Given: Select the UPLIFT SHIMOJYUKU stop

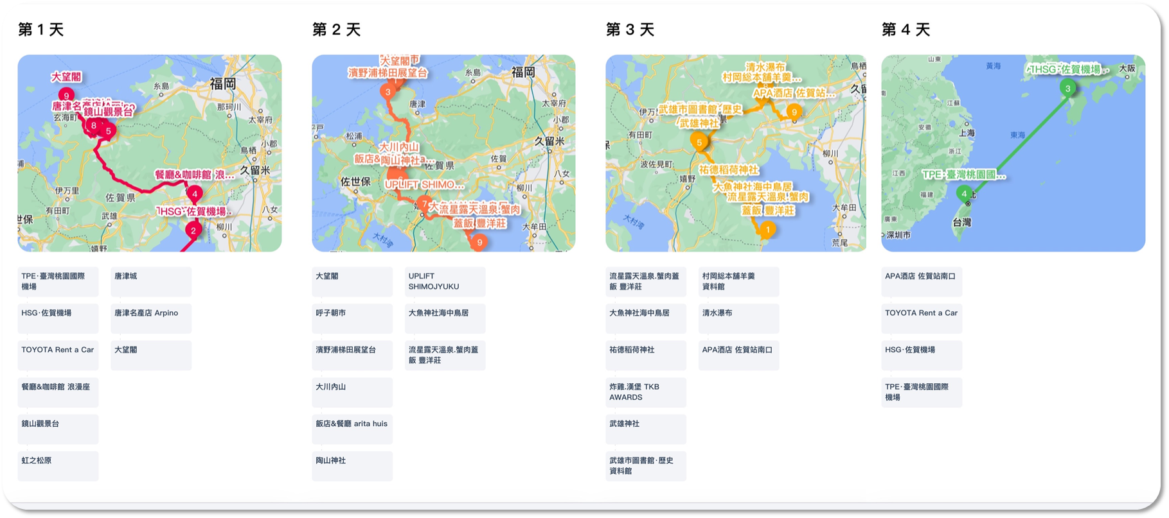Looking at the screenshot, I should (x=445, y=282).
